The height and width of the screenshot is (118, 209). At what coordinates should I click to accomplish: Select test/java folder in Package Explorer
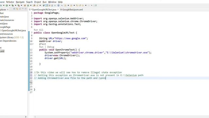coord(4,24)
